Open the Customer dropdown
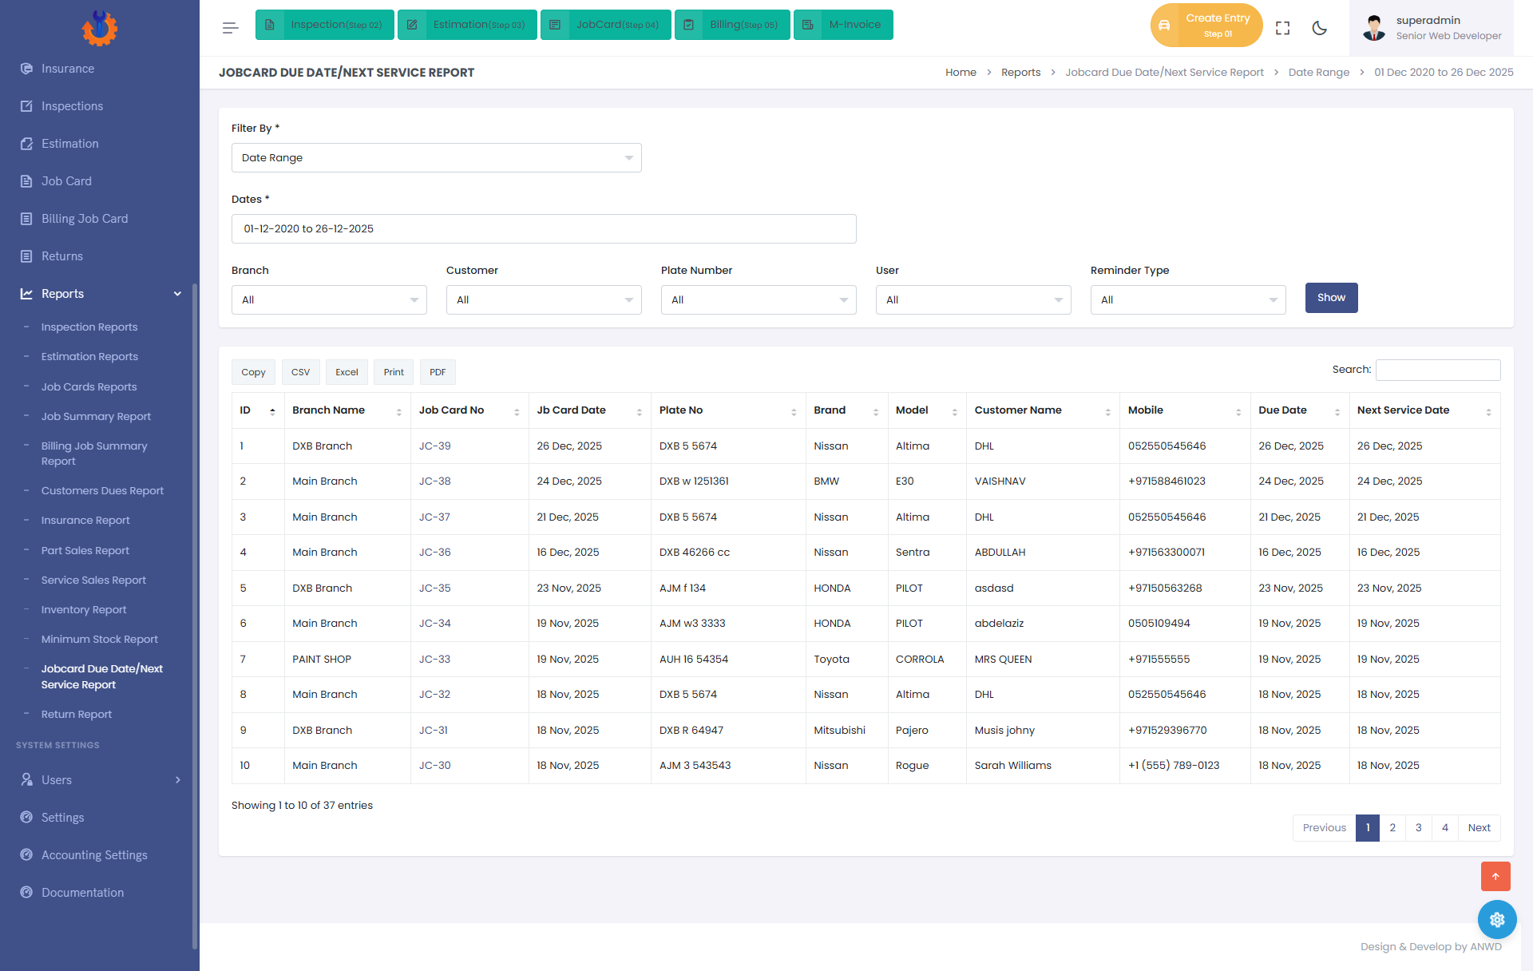Image resolution: width=1533 pixels, height=971 pixels. (544, 300)
